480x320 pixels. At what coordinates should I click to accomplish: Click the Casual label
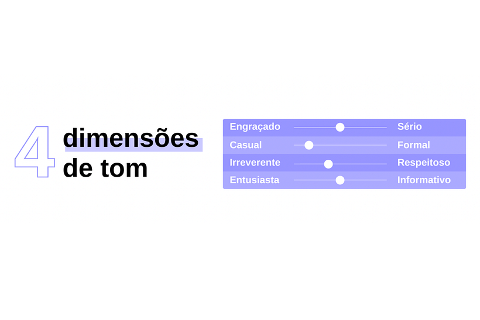(x=245, y=144)
